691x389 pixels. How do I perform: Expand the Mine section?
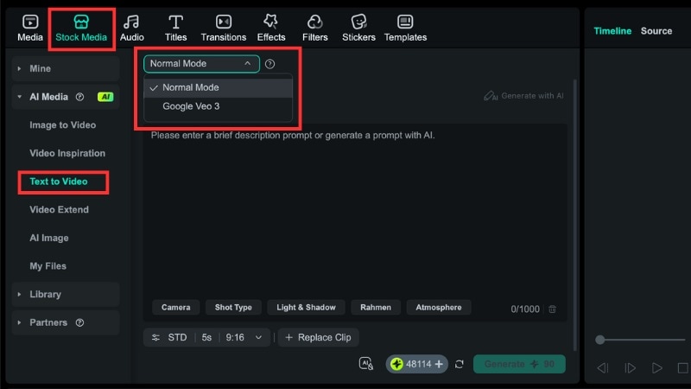(x=66, y=68)
